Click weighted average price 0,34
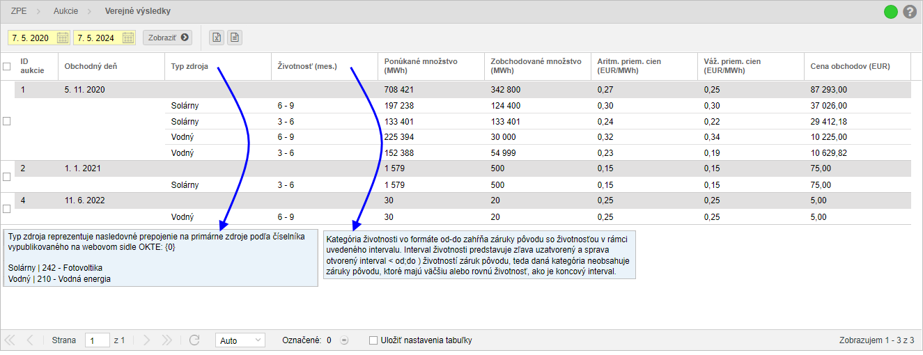This screenshot has width=923, height=355. tap(711, 137)
